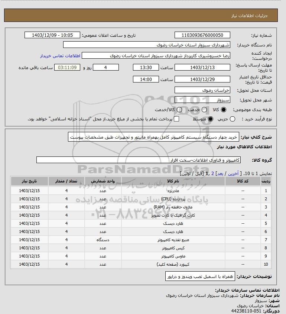Select the پردازنده (CPU) item row

click(x=141, y=199)
